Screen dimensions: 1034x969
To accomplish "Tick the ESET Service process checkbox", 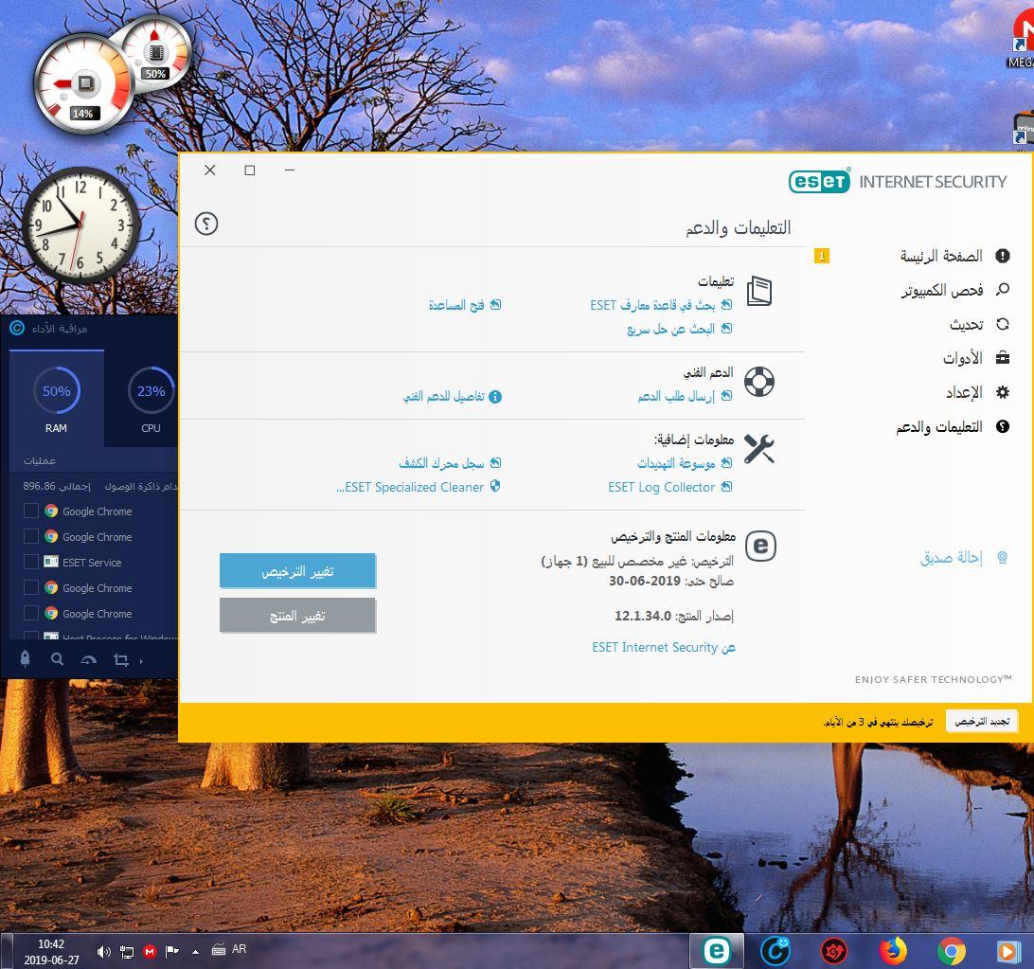I will point(31,562).
